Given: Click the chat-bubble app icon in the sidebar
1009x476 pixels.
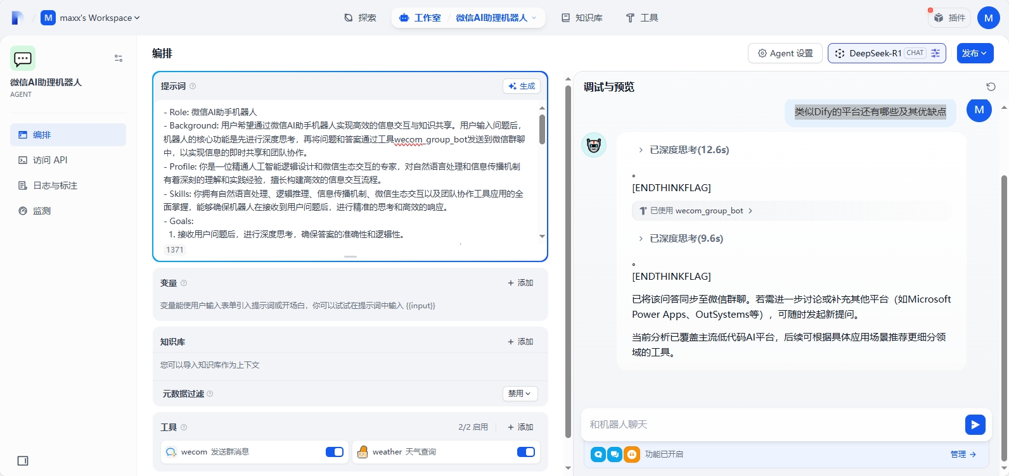Looking at the screenshot, I should (23, 58).
